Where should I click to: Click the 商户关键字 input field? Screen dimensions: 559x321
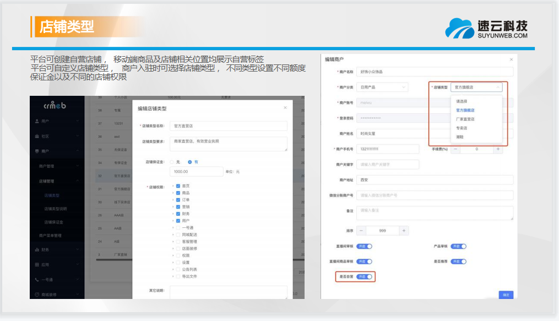[x=387, y=164]
